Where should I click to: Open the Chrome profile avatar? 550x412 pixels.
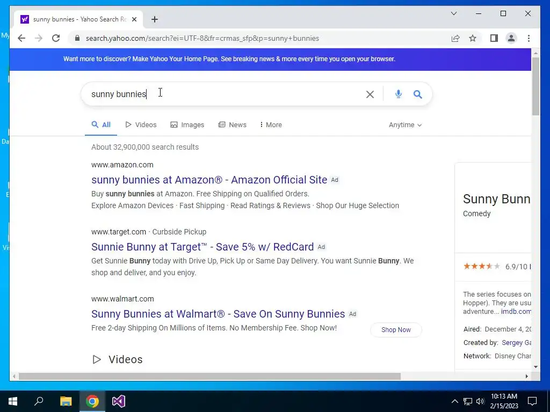(511, 38)
